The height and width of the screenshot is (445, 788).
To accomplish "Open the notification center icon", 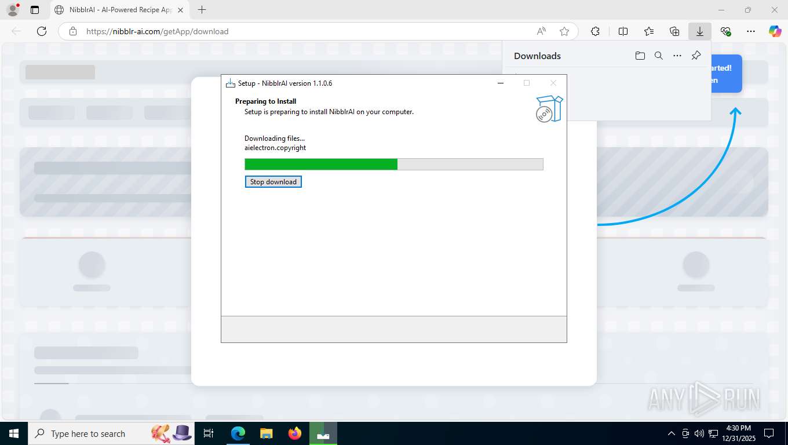I will (769, 433).
